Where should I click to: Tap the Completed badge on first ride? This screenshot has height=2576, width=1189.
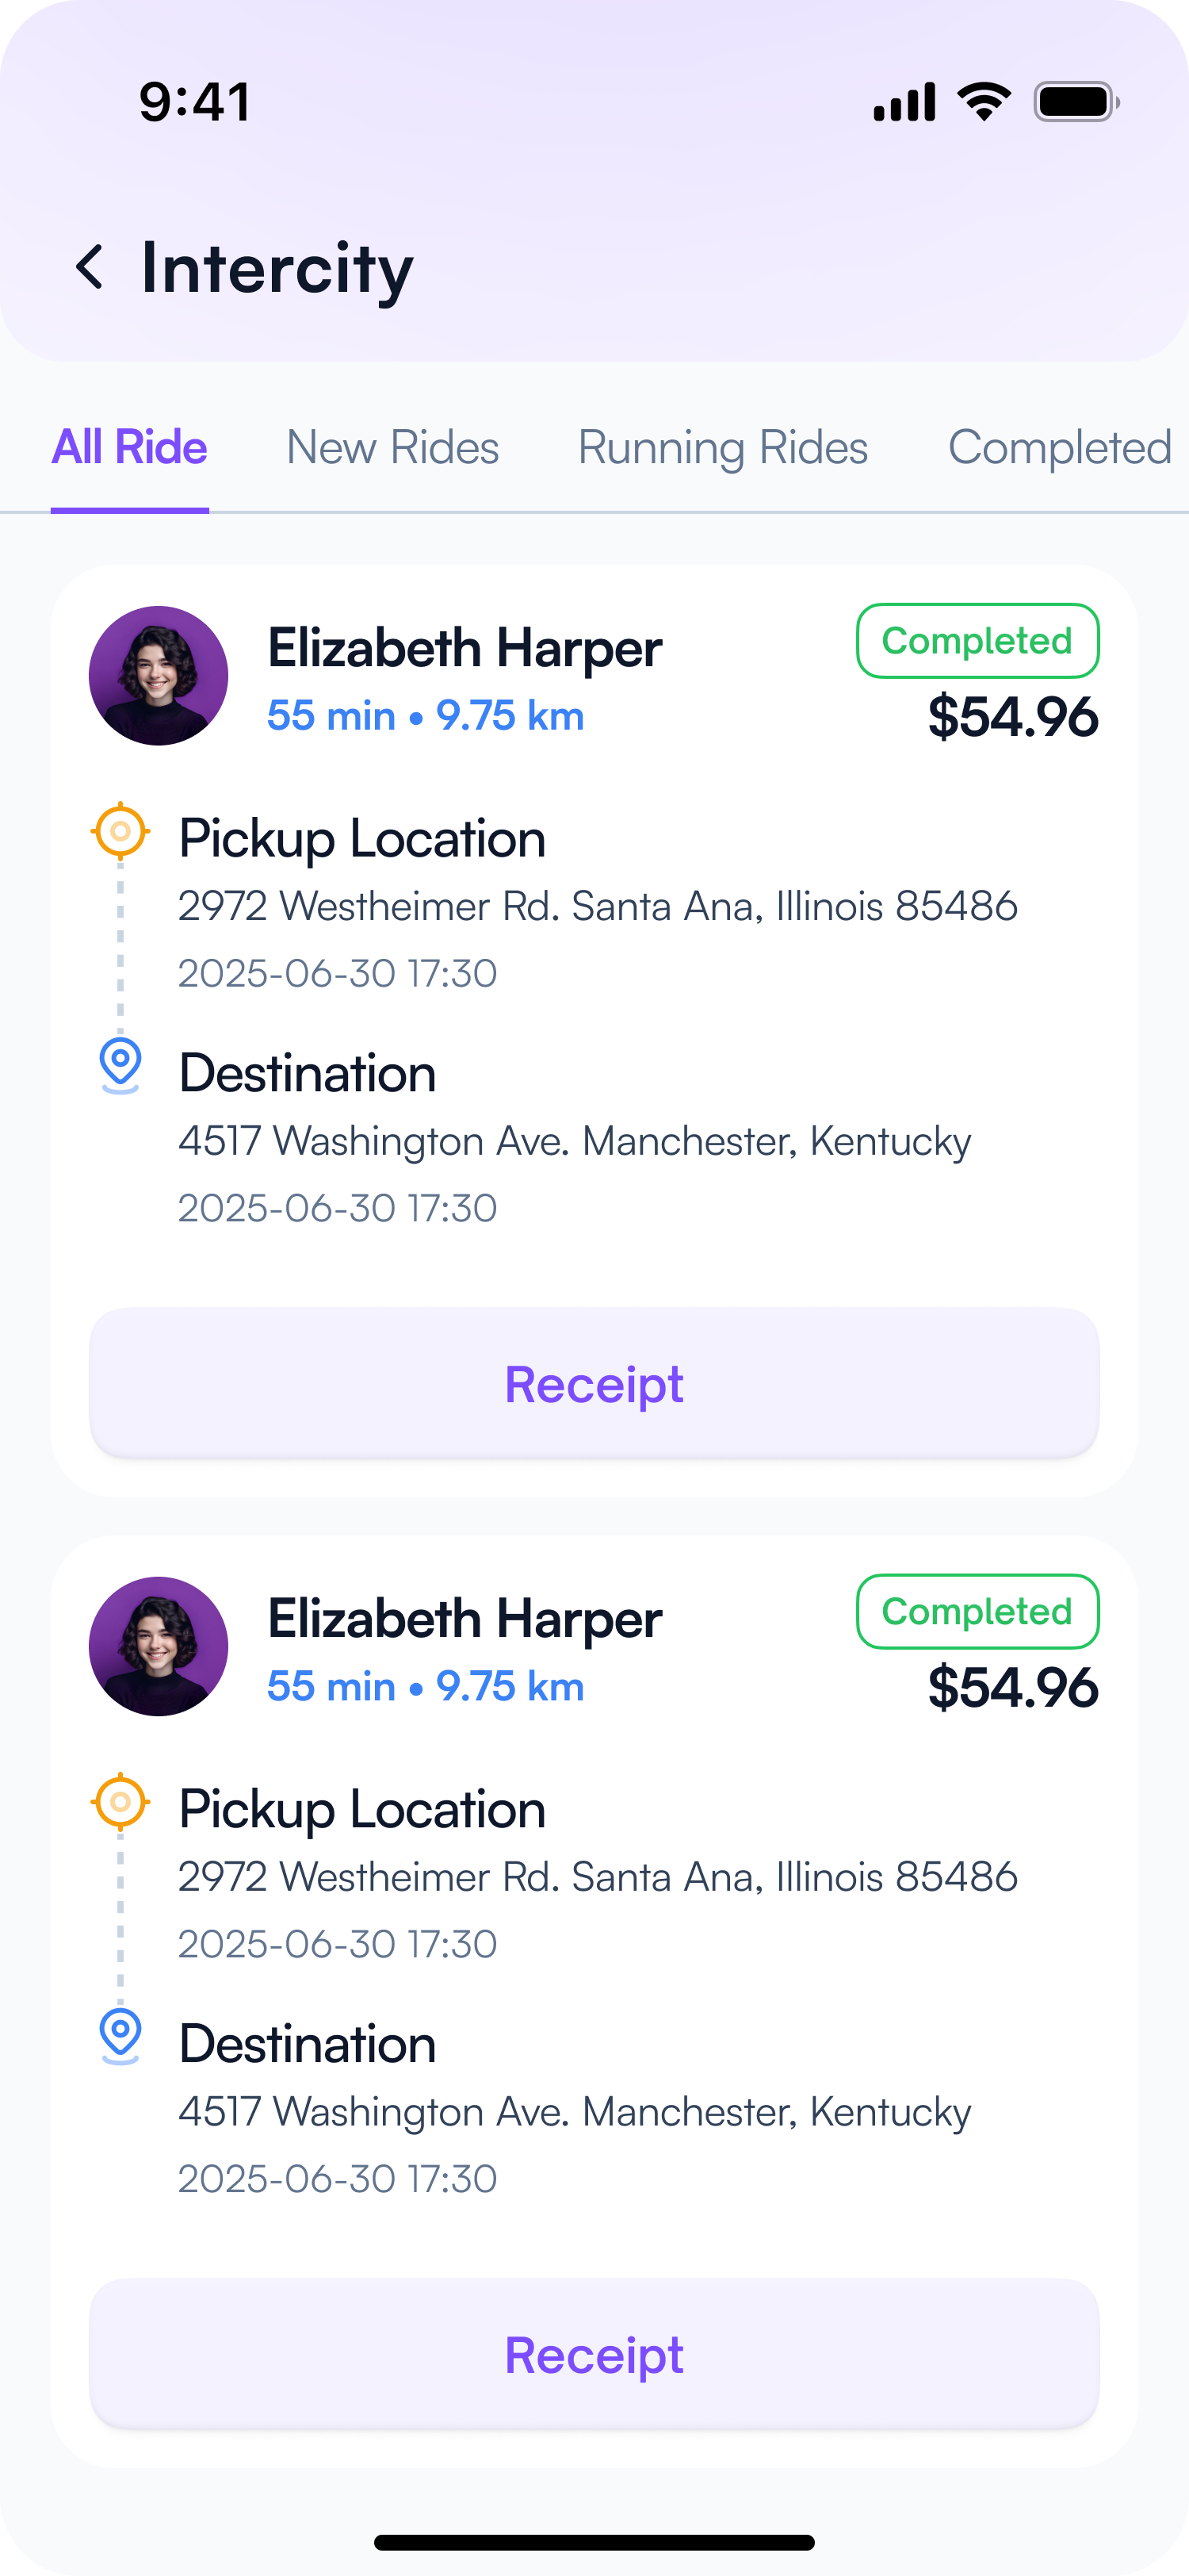(x=977, y=641)
